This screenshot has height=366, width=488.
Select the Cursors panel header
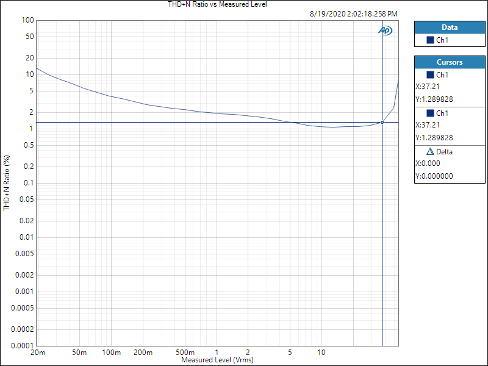450,62
